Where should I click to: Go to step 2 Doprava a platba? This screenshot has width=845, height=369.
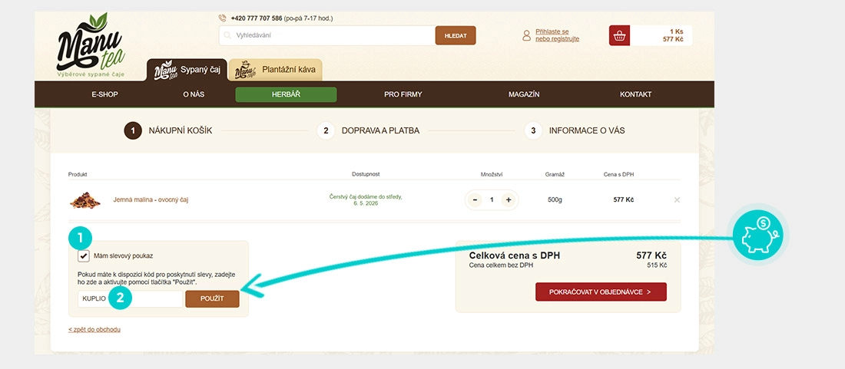coord(368,130)
